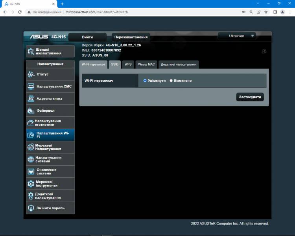
Task: Open Оновлення системи menu item
Action: point(50,171)
